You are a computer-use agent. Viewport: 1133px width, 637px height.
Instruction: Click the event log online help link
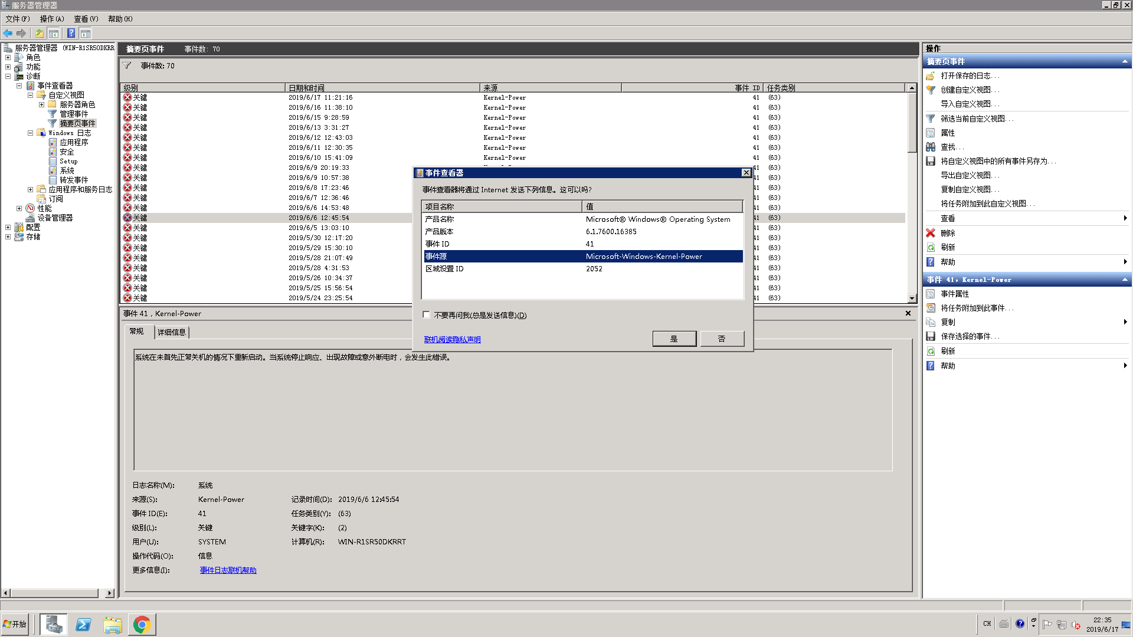point(228,570)
